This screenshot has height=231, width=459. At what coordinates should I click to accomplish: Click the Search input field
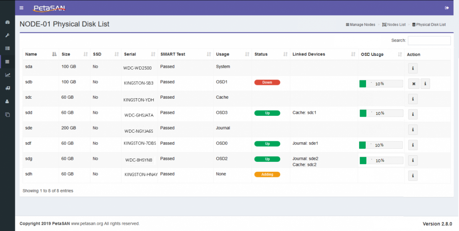pos(429,41)
